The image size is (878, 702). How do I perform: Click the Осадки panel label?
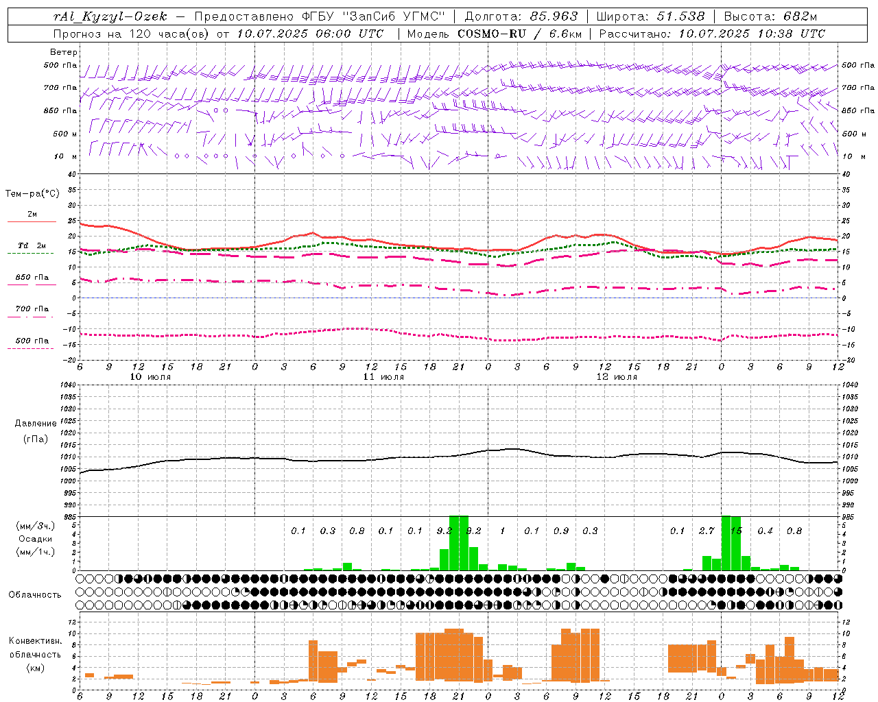(36, 539)
